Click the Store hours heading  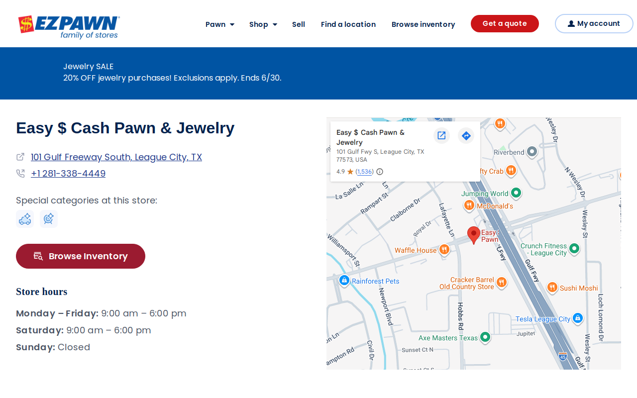point(41,292)
